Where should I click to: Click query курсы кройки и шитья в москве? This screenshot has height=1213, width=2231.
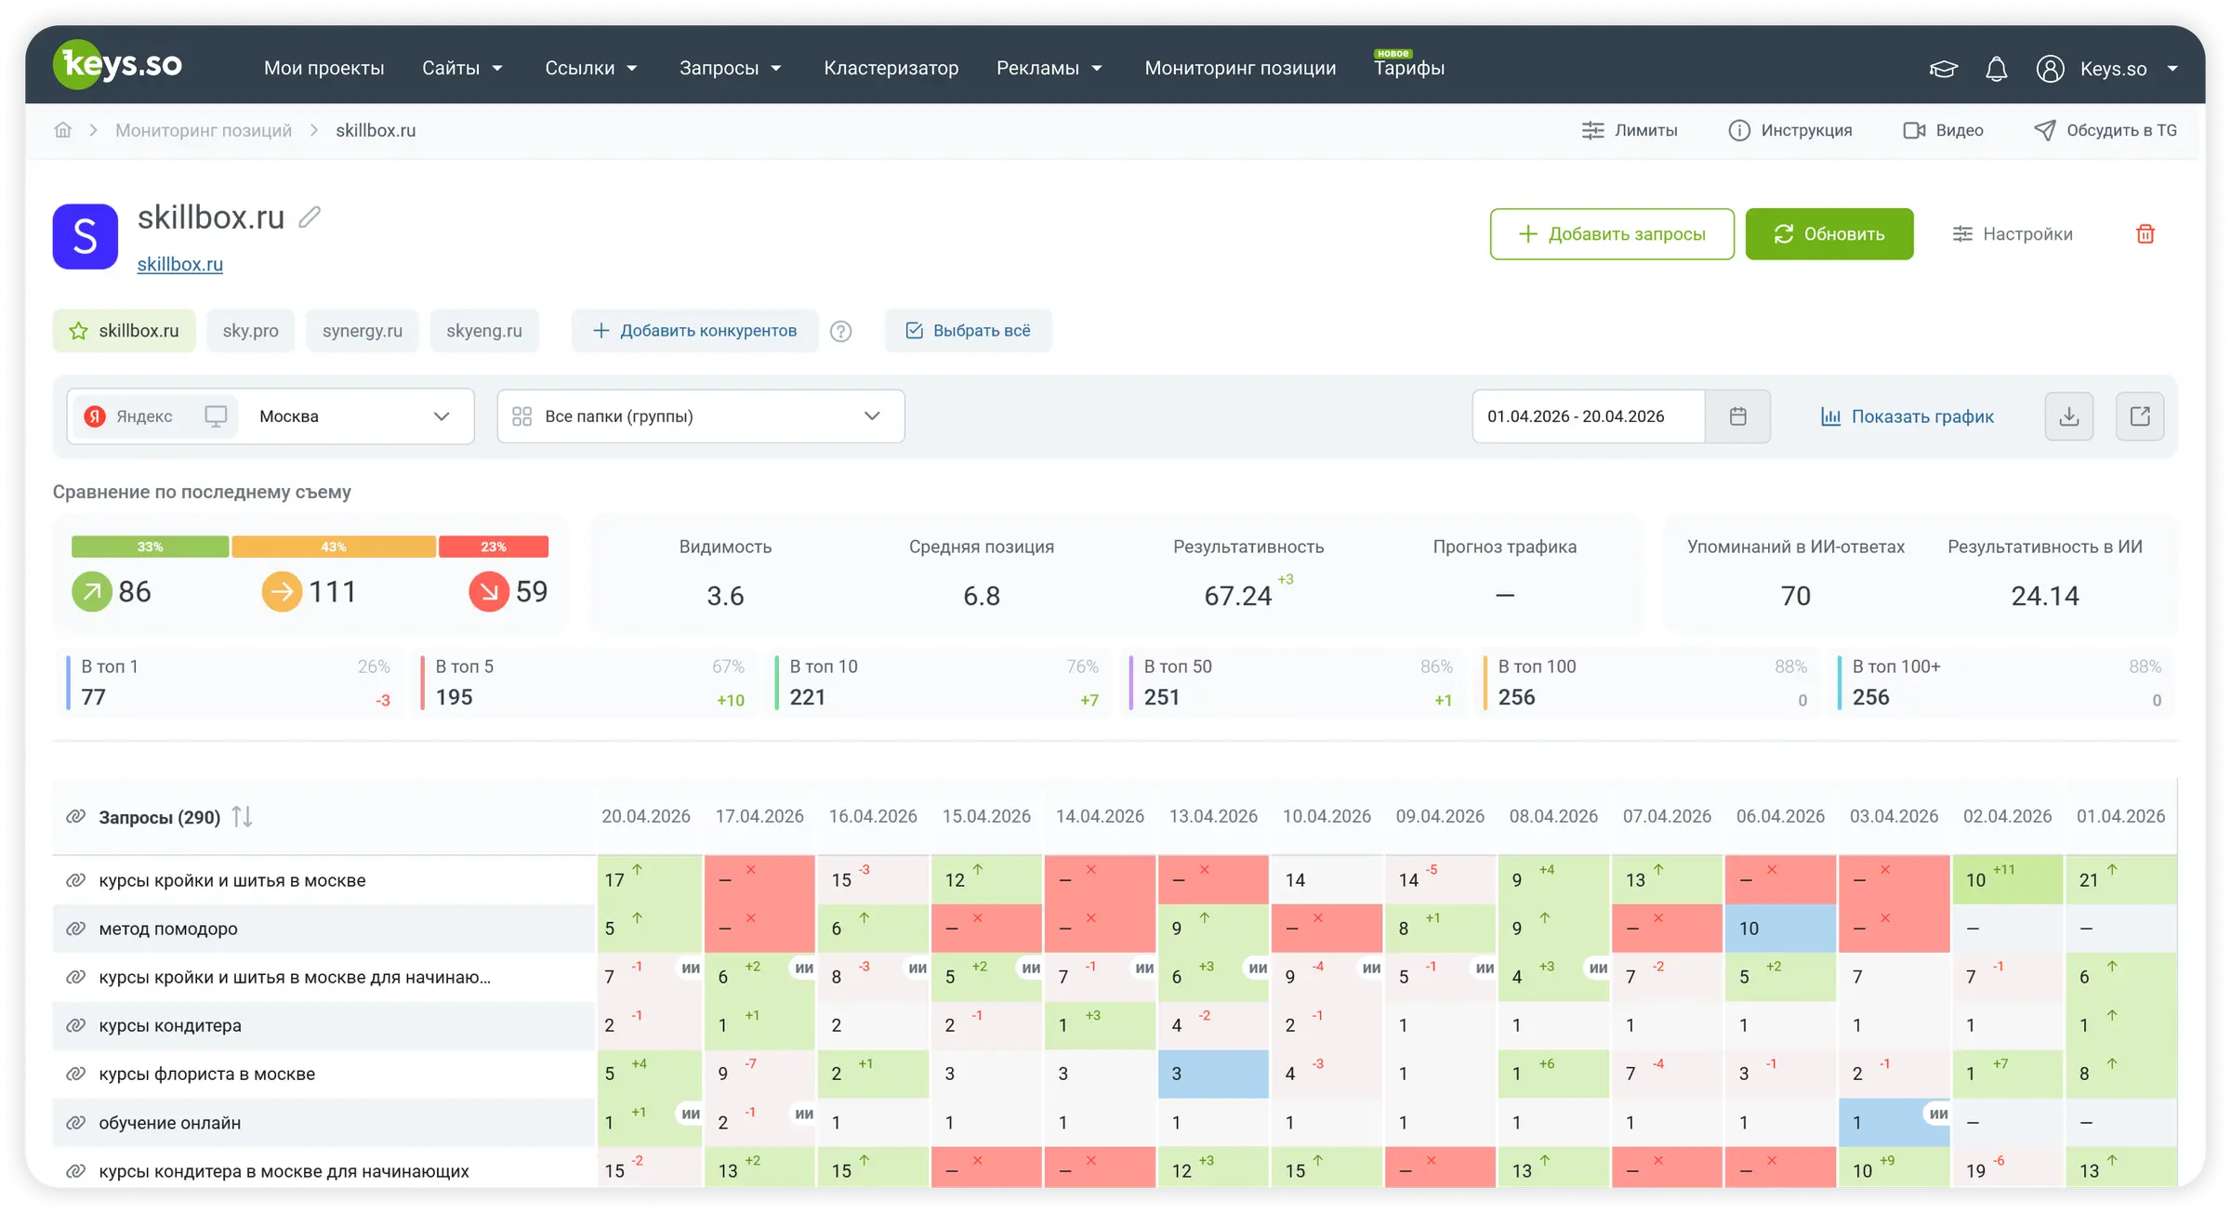[232, 880]
